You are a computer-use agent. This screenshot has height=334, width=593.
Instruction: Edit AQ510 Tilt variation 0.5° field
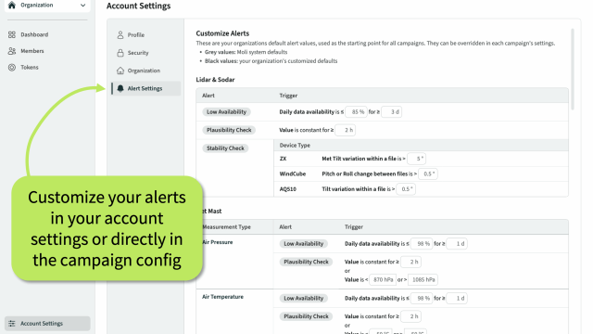point(406,189)
